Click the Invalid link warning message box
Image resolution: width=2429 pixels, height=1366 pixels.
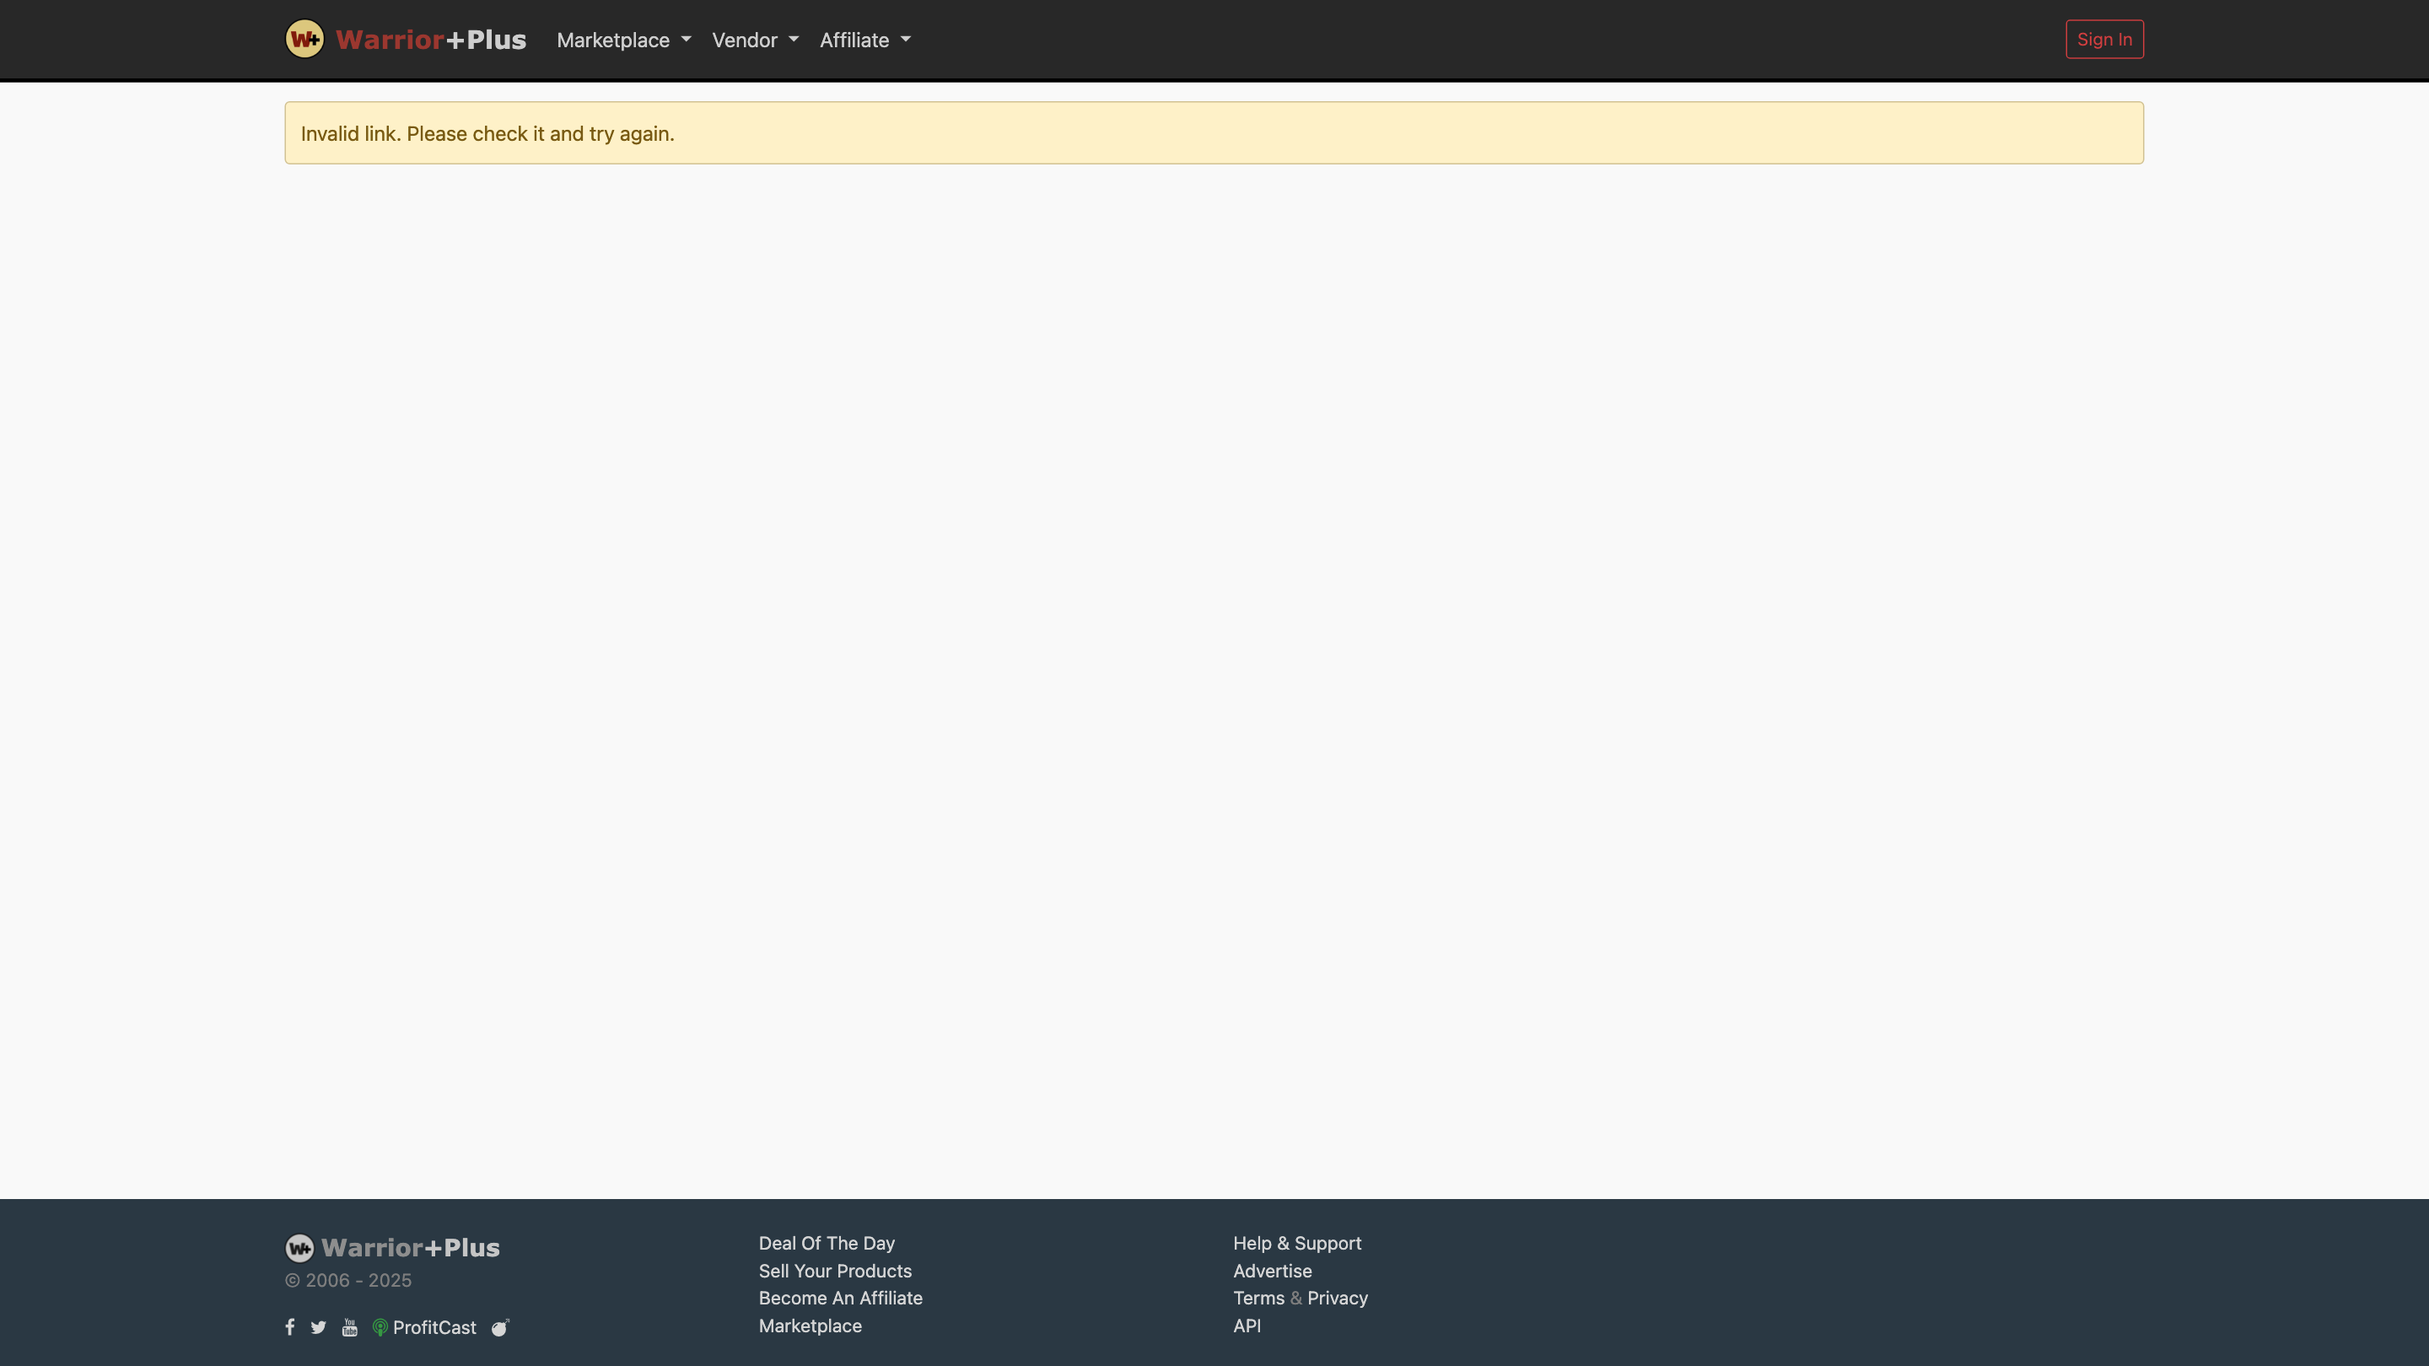click(x=1214, y=132)
